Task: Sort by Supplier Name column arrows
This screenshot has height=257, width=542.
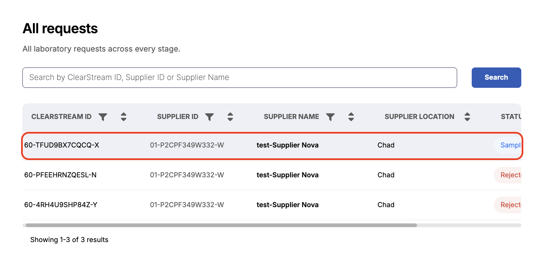Action: pyautogui.click(x=351, y=117)
